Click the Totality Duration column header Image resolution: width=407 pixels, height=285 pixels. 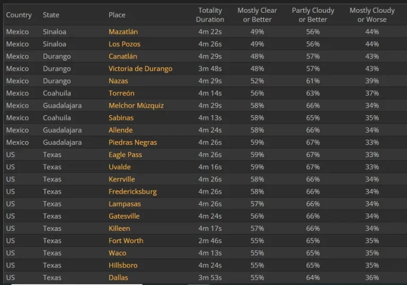pos(210,15)
